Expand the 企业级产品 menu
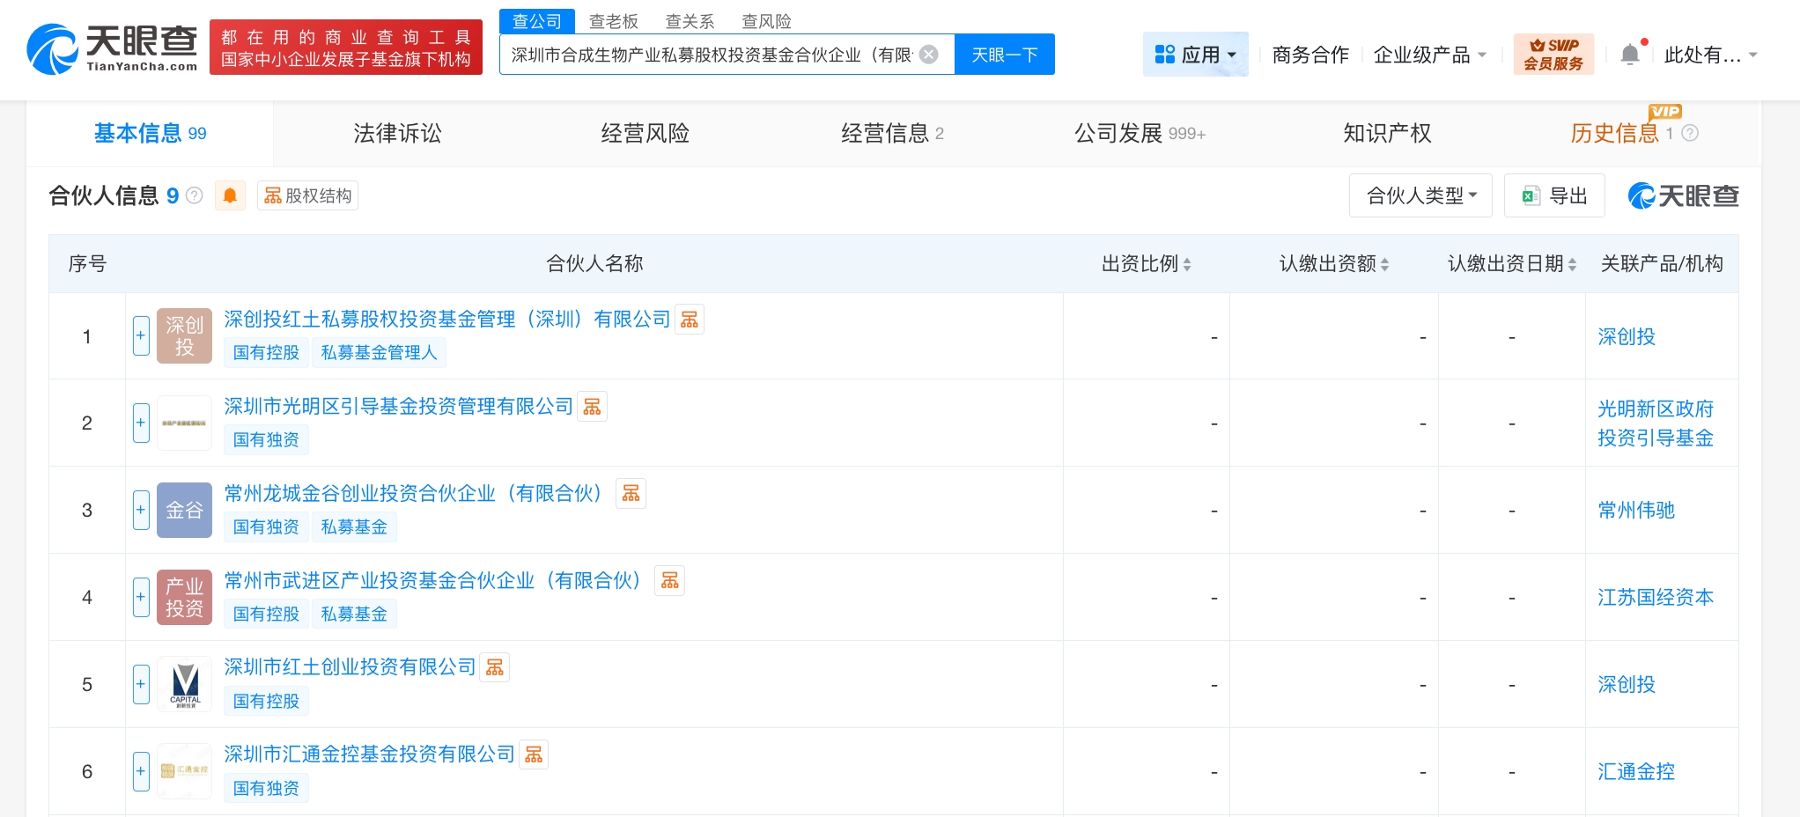This screenshot has width=1800, height=817. pos(1429,55)
